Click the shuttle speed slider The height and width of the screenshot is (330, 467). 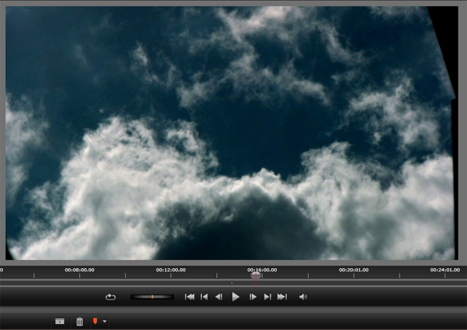152,296
